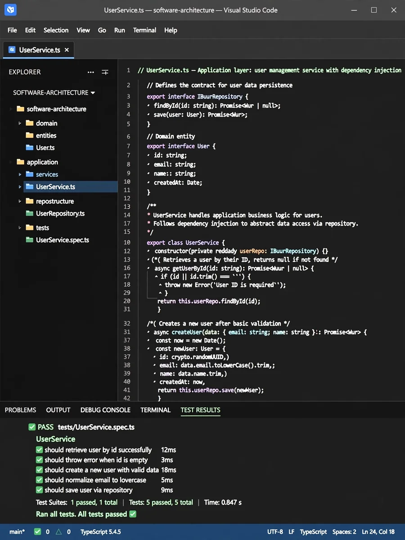Open the Run menu

point(120,30)
